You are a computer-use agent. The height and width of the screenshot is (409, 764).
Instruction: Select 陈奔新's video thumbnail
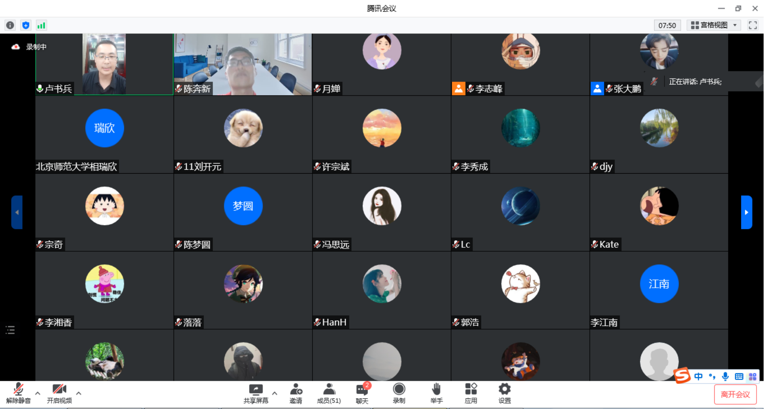coord(243,64)
